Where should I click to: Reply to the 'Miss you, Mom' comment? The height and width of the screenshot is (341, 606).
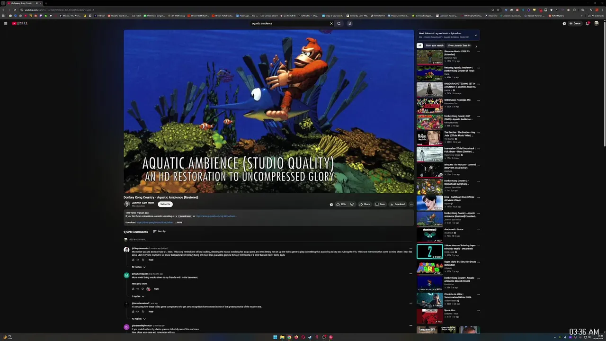pyautogui.click(x=156, y=289)
